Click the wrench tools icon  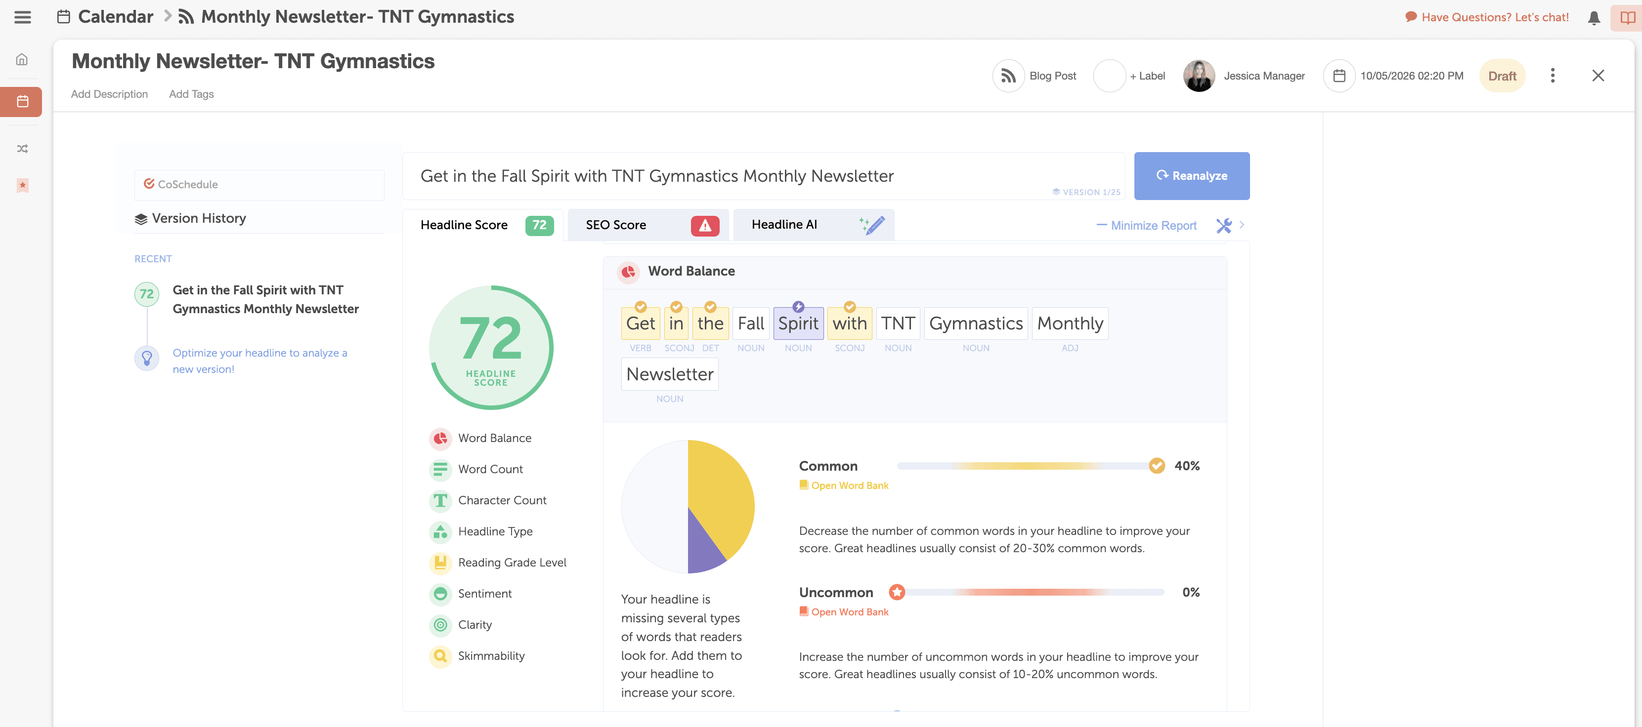point(1223,226)
